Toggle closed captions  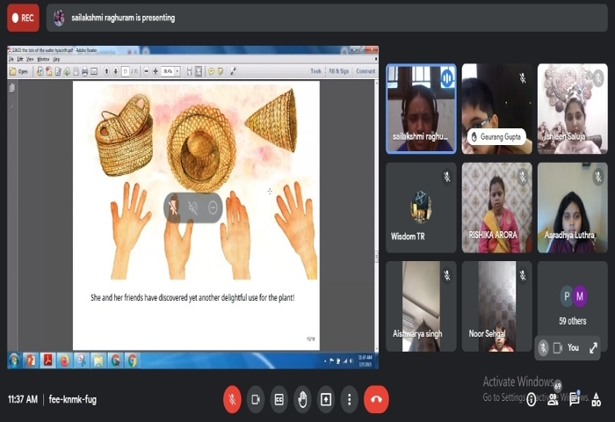(x=279, y=400)
